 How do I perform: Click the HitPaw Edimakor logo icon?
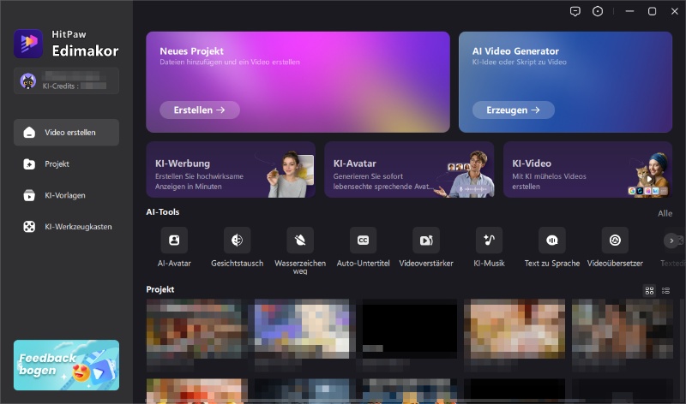(x=28, y=44)
